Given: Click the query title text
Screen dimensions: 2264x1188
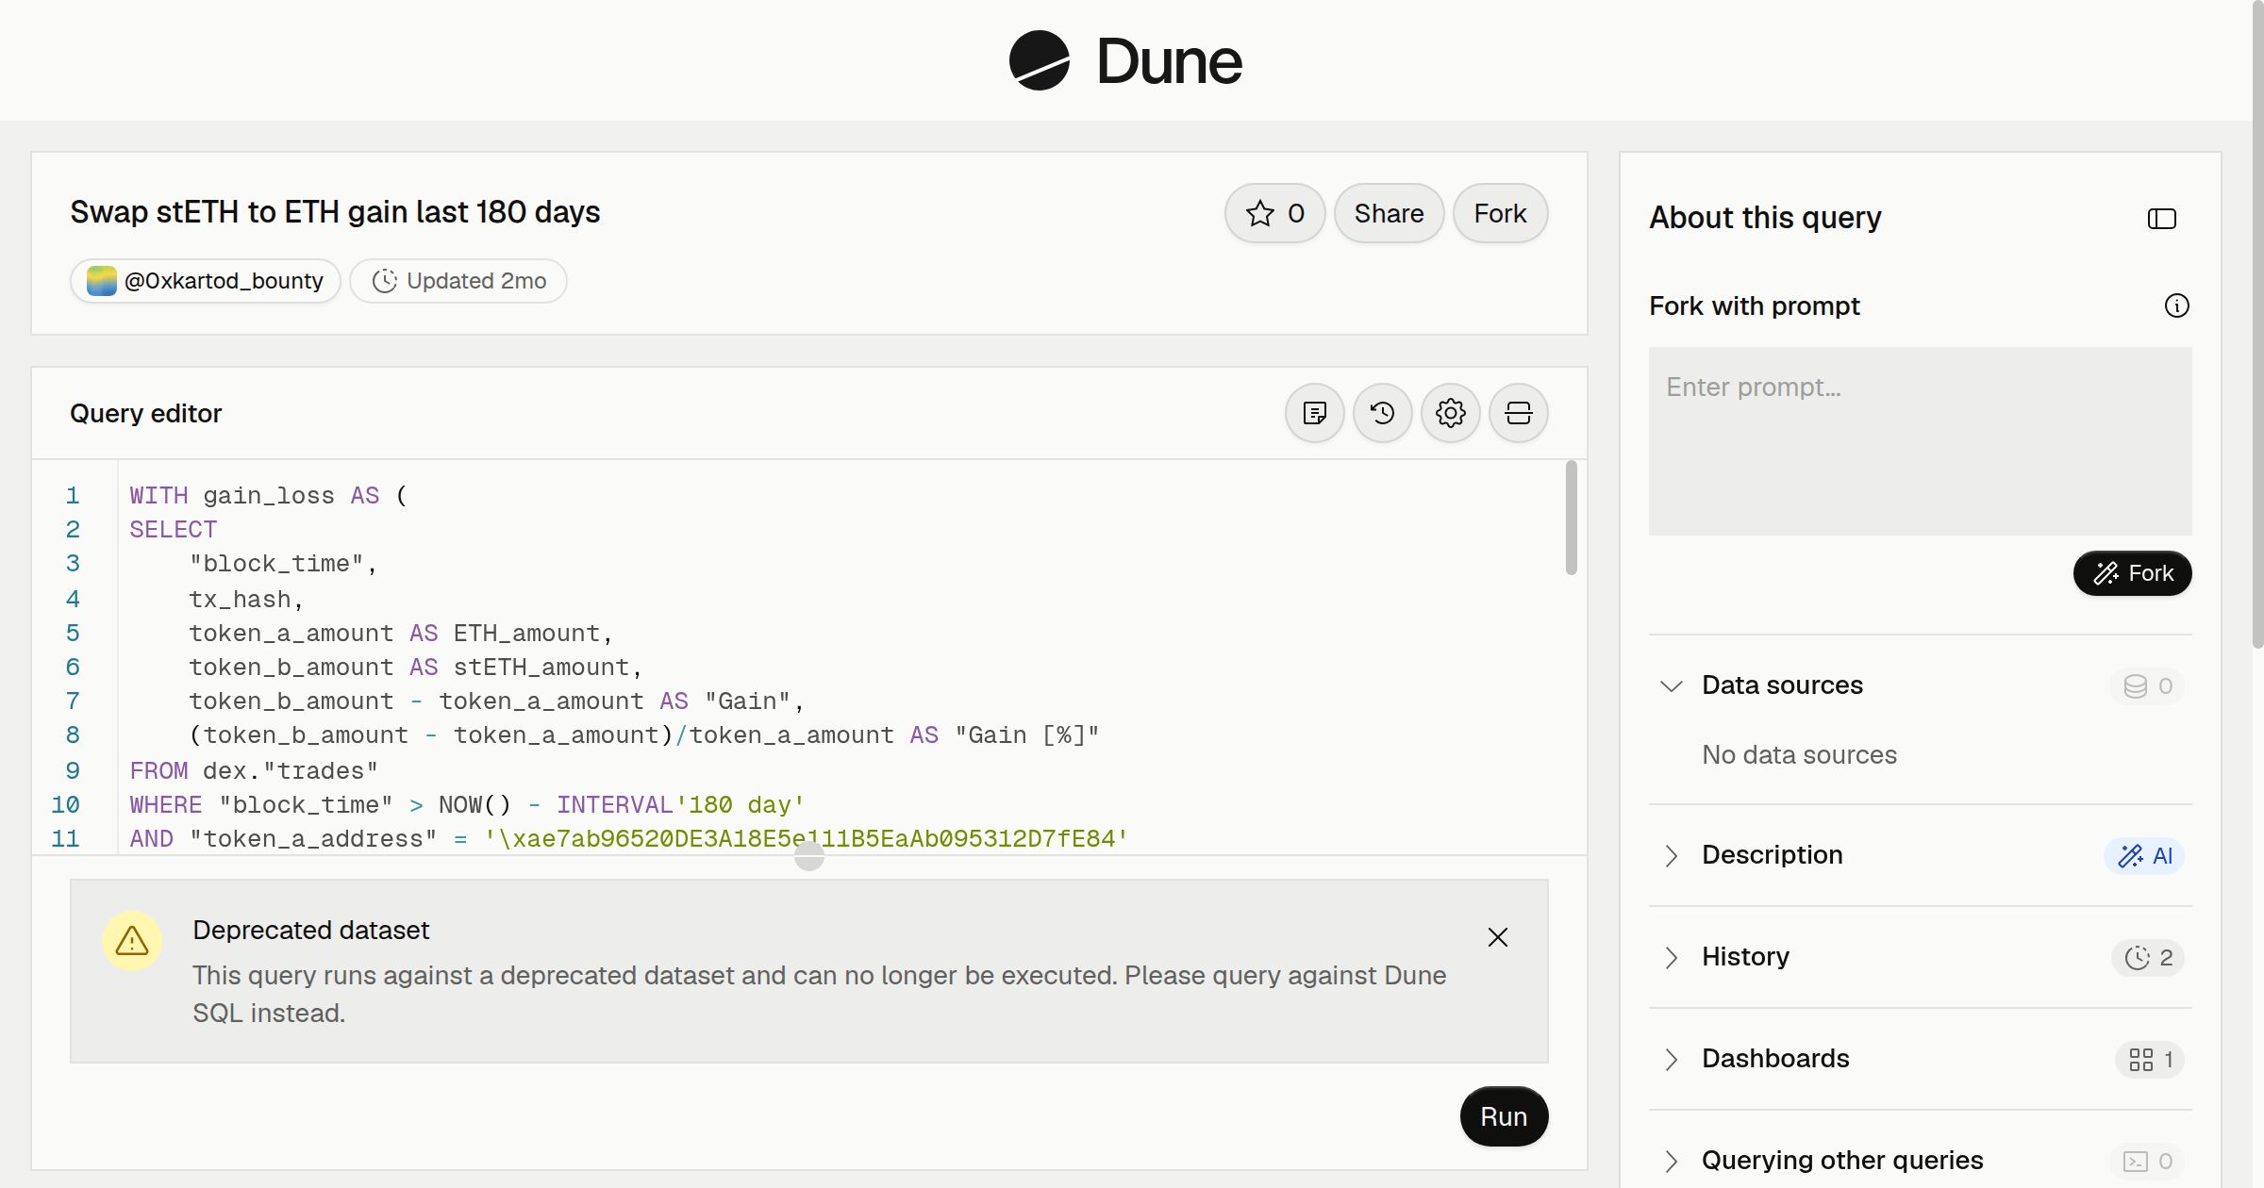Looking at the screenshot, I should tap(335, 212).
